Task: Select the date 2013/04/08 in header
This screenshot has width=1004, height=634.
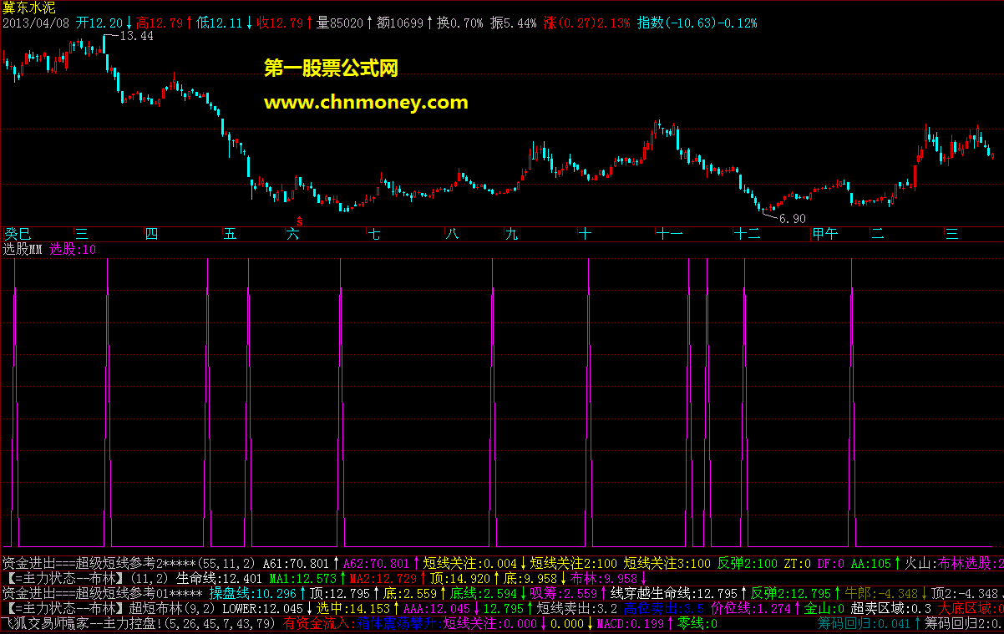Action: point(36,23)
